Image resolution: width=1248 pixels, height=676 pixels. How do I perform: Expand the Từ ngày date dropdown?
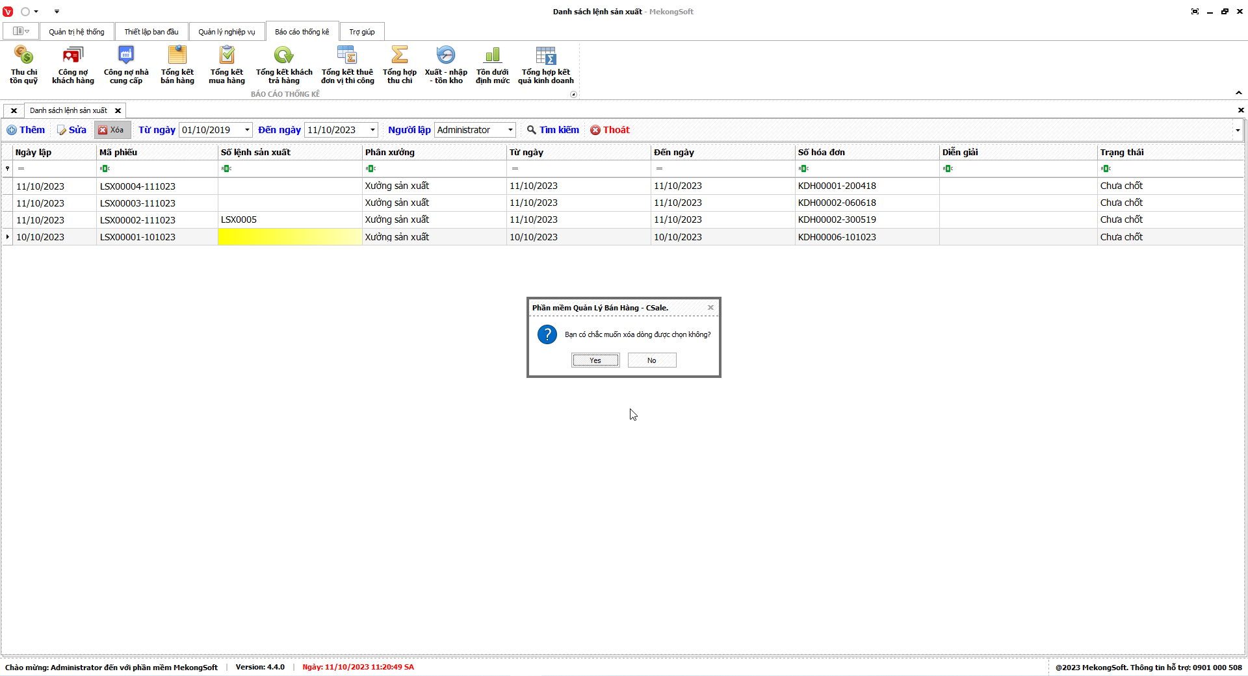[x=247, y=130]
